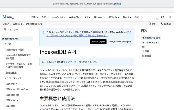Open the Learn dropdown menu
Screen dimensions: 176x110
99,17
